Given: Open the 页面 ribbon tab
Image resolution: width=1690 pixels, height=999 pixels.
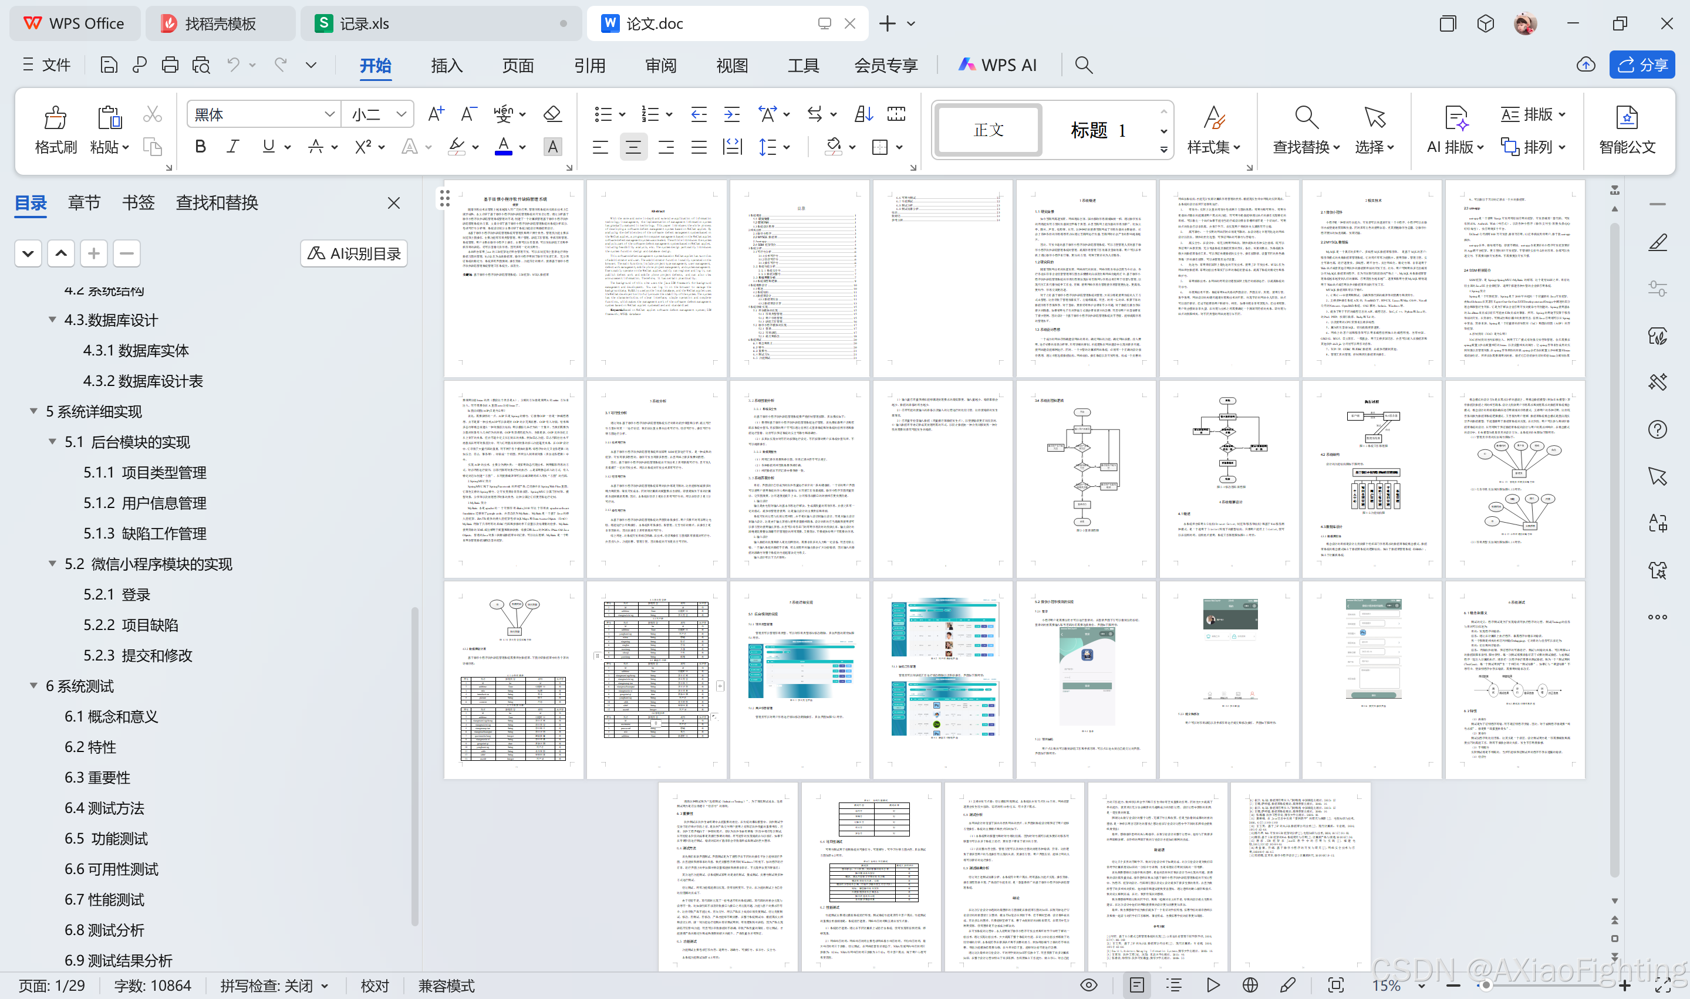Looking at the screenshot, I should click(518, 65).
